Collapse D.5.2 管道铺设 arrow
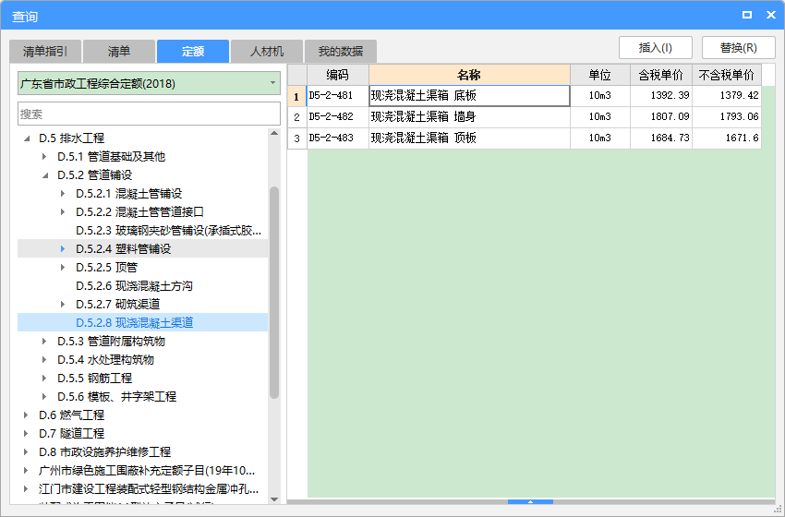 pos(45,175)
